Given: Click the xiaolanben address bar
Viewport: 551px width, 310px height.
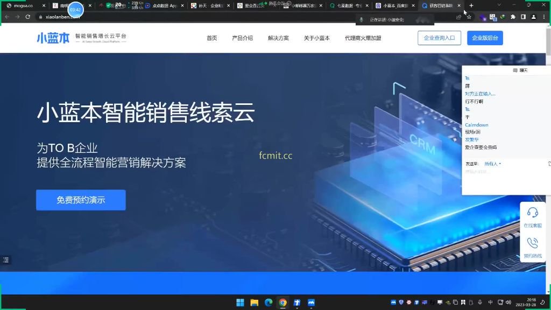Looking at the screenshot, I should point(225,17).
